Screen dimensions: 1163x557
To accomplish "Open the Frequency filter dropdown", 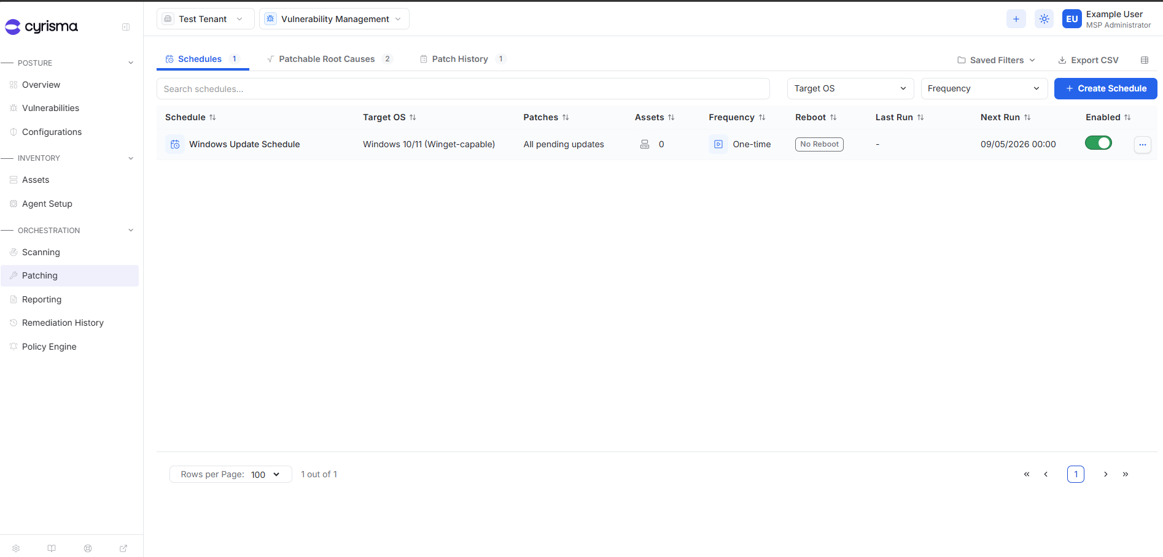I will click(984, 88).
